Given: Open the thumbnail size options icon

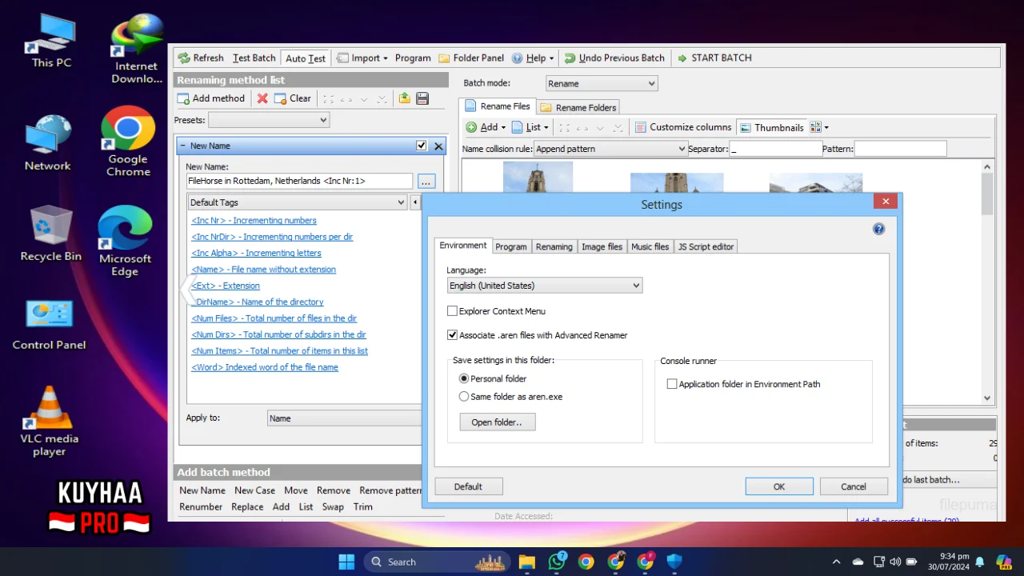Looking at the screenshot, I should pyautogui.click(x=819, y=127).
